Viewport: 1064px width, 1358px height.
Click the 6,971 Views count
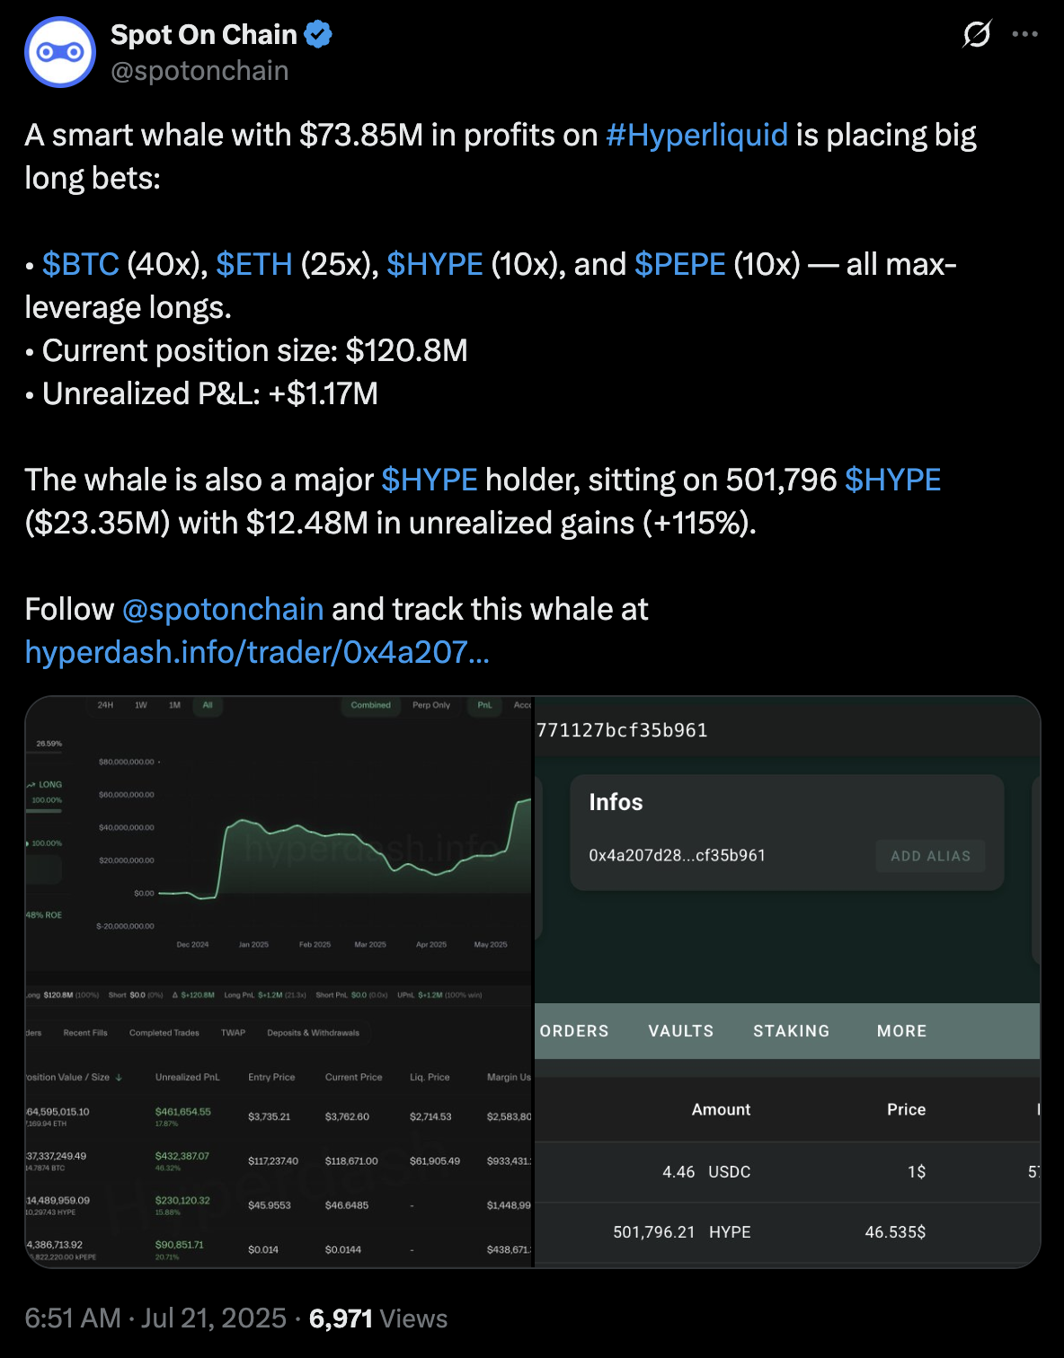click(x=378, y=1318)
